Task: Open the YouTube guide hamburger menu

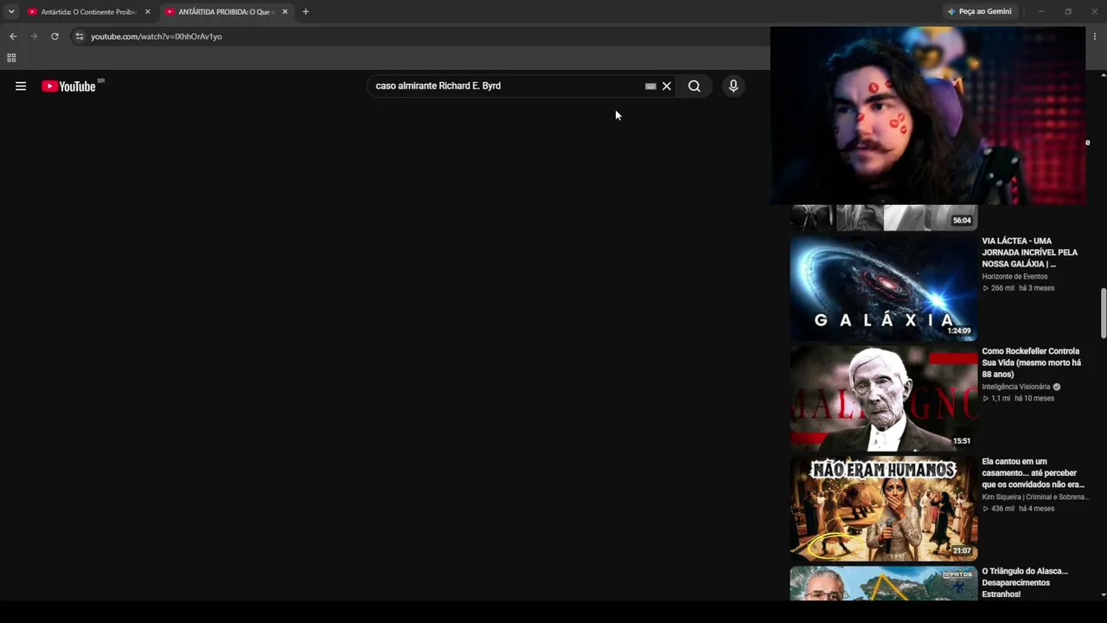Action: click(x=21, y=86)
